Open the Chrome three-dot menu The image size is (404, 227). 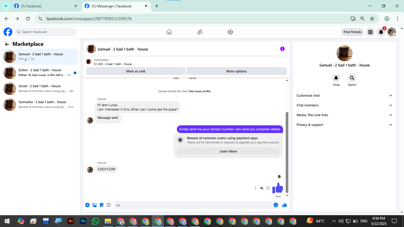(397, 19)
